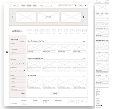Click the mobile layout search field
Screen dimensions: 113x109
[x=102, y=18]
